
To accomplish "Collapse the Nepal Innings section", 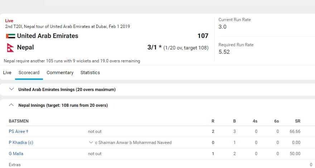I will 11,105.
